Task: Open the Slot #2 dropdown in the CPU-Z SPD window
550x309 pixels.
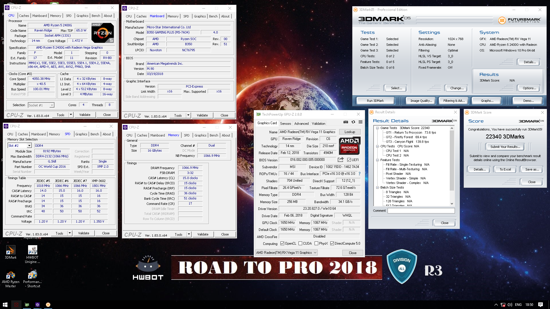Action: click(29, 146)
